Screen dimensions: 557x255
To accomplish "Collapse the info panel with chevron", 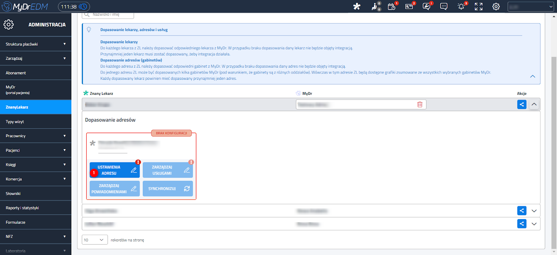I will point(533,76).
